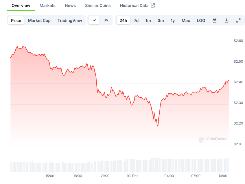This screenshot has height=184, width=245.
Task: Click the download chart data icon
Action: click(226, 21)
